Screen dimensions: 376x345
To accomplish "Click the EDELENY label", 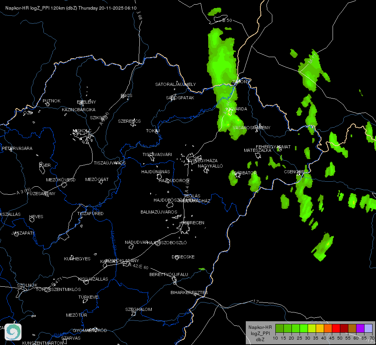I will click(x=86, y=102).
